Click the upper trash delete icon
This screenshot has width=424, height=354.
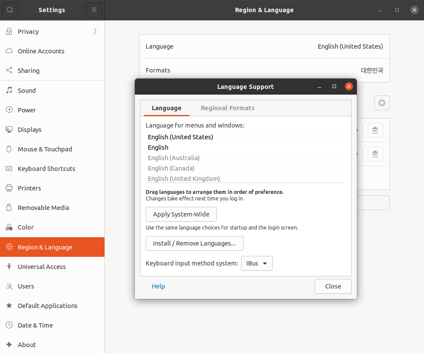(x=375, y=130)
